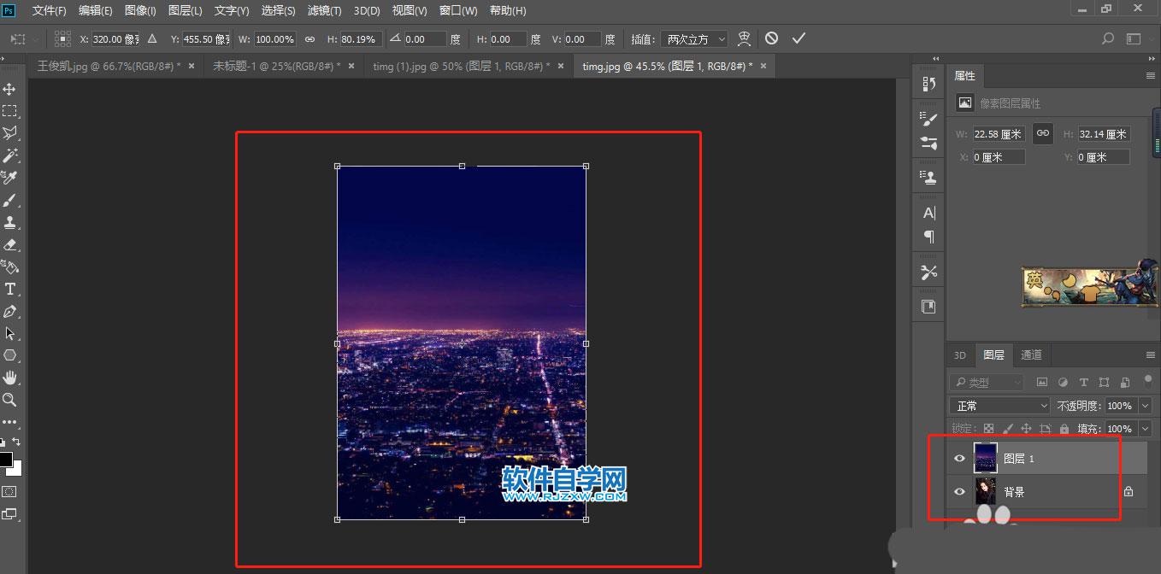
Task: Cancel the transform with the circle-slash icon
Action: [x=771, y=38]
